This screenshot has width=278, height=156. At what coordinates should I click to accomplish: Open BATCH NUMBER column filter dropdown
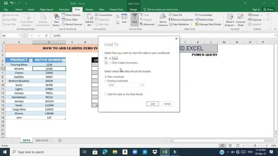pyautogui.click(x=64, y=60)
